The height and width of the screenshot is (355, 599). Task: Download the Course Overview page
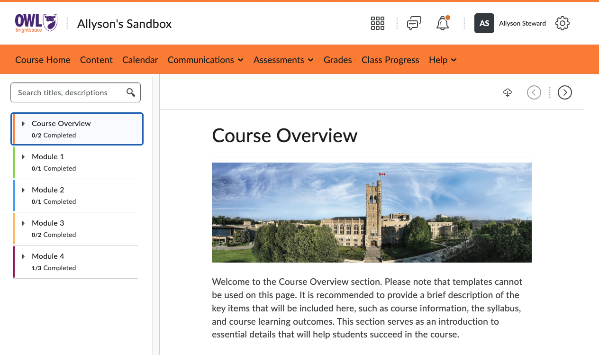pos(507,92)
